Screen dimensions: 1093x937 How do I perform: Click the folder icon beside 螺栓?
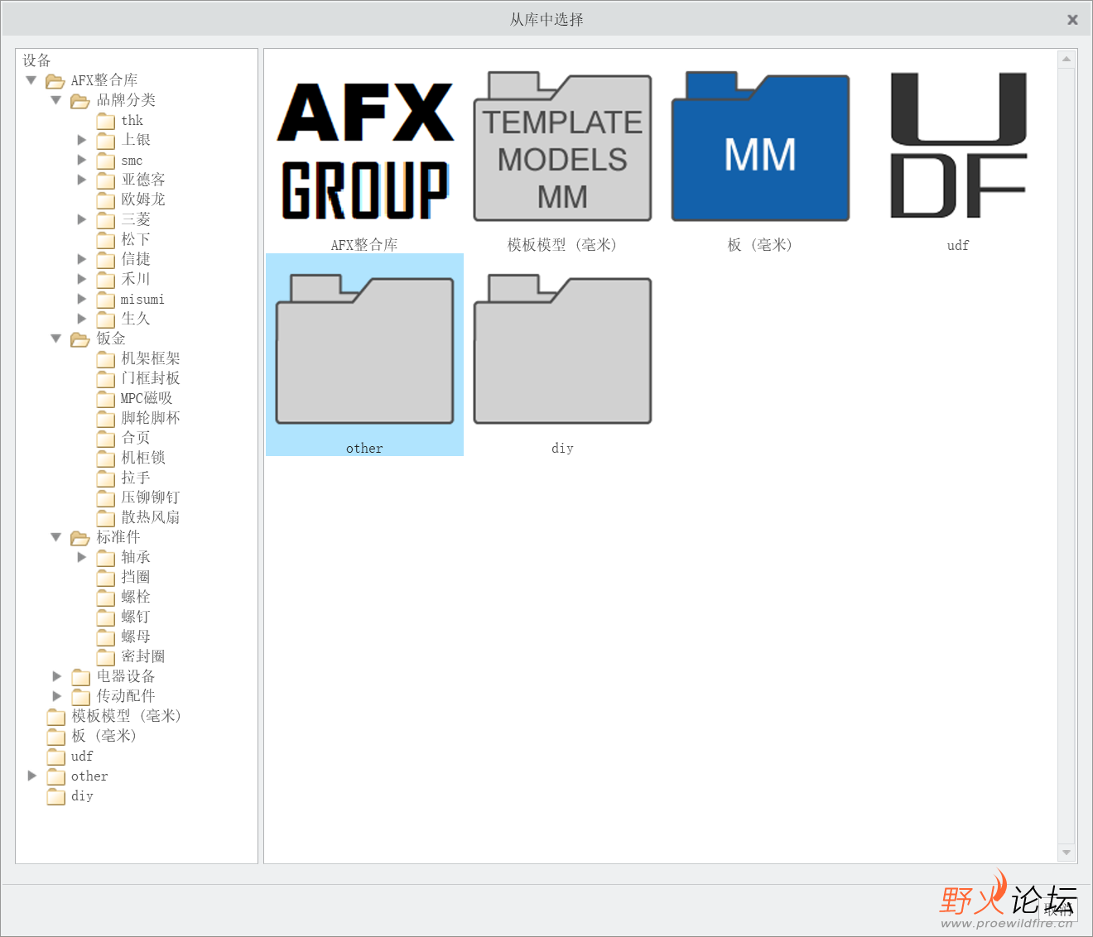click(x=105, y=598)
